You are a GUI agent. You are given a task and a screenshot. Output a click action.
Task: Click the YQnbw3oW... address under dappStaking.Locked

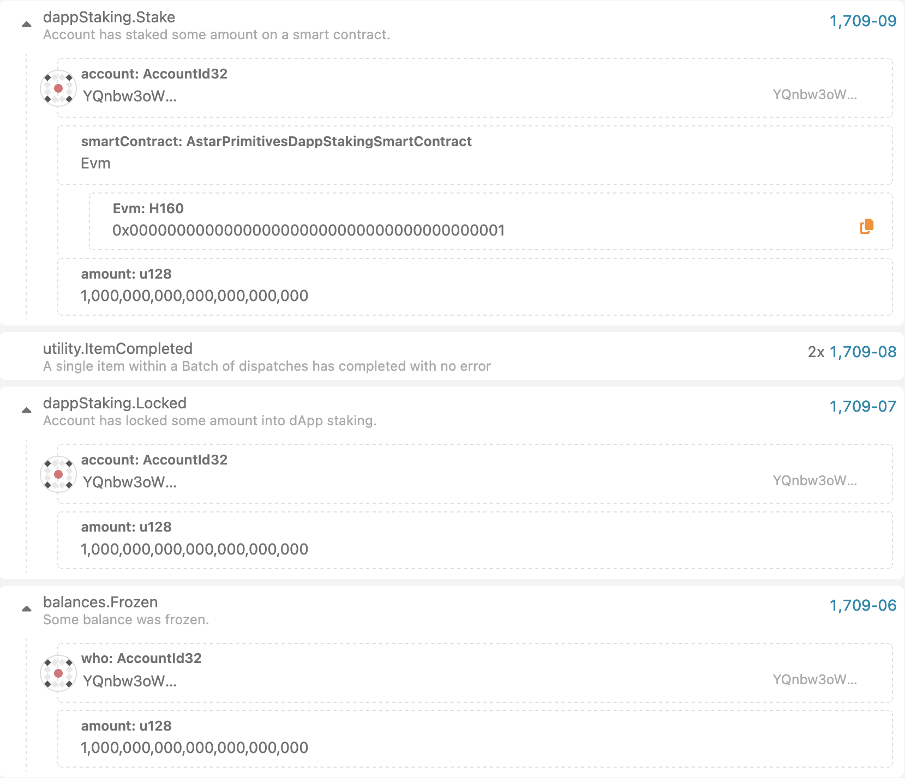click(130, 483)
